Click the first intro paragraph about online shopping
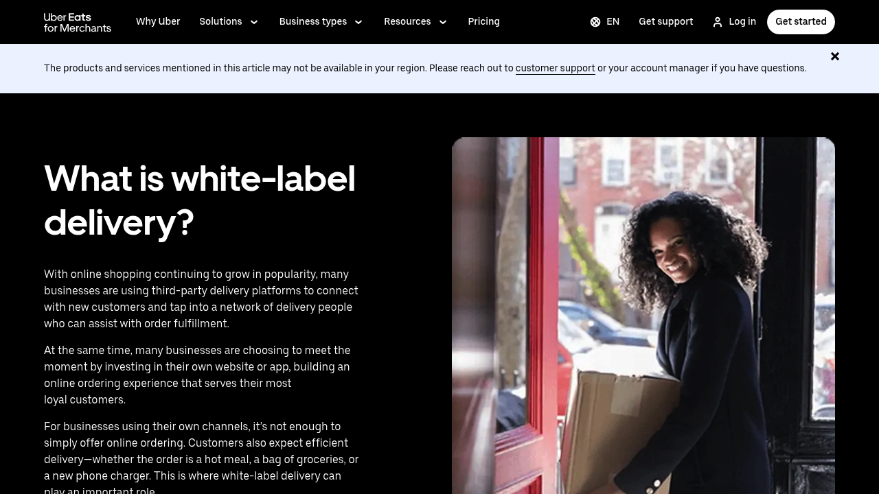The image size is (879, 494). pyautogui.click(x=201, y=299)
